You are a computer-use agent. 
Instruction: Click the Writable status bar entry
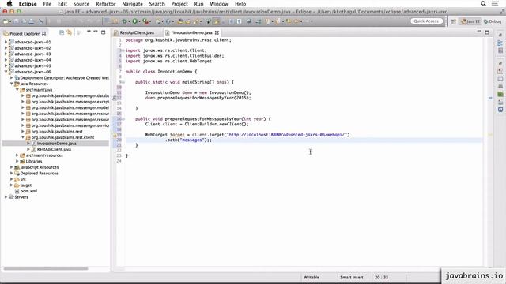[x=312, y=277]
